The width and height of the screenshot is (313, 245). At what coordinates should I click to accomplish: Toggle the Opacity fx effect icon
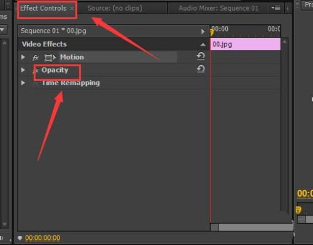point(36,71)
